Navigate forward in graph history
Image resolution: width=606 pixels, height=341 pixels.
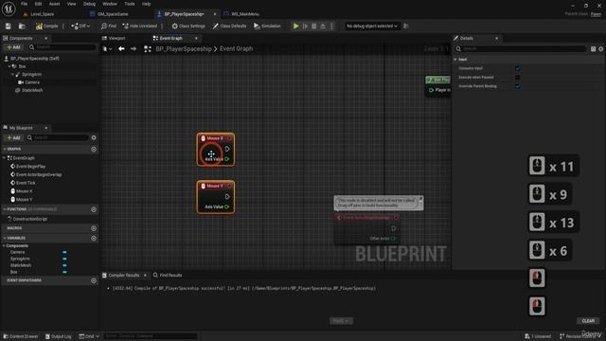tap(134, 48)
